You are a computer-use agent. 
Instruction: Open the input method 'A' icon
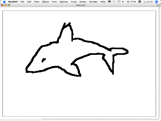(139, 2)
